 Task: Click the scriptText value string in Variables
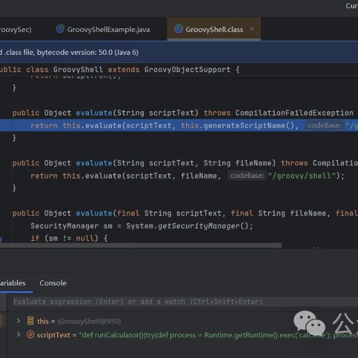218,335
